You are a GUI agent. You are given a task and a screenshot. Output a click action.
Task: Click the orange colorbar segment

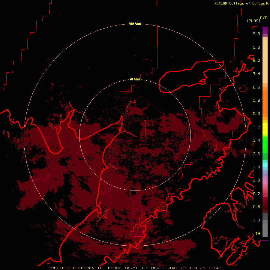[265, 104]
